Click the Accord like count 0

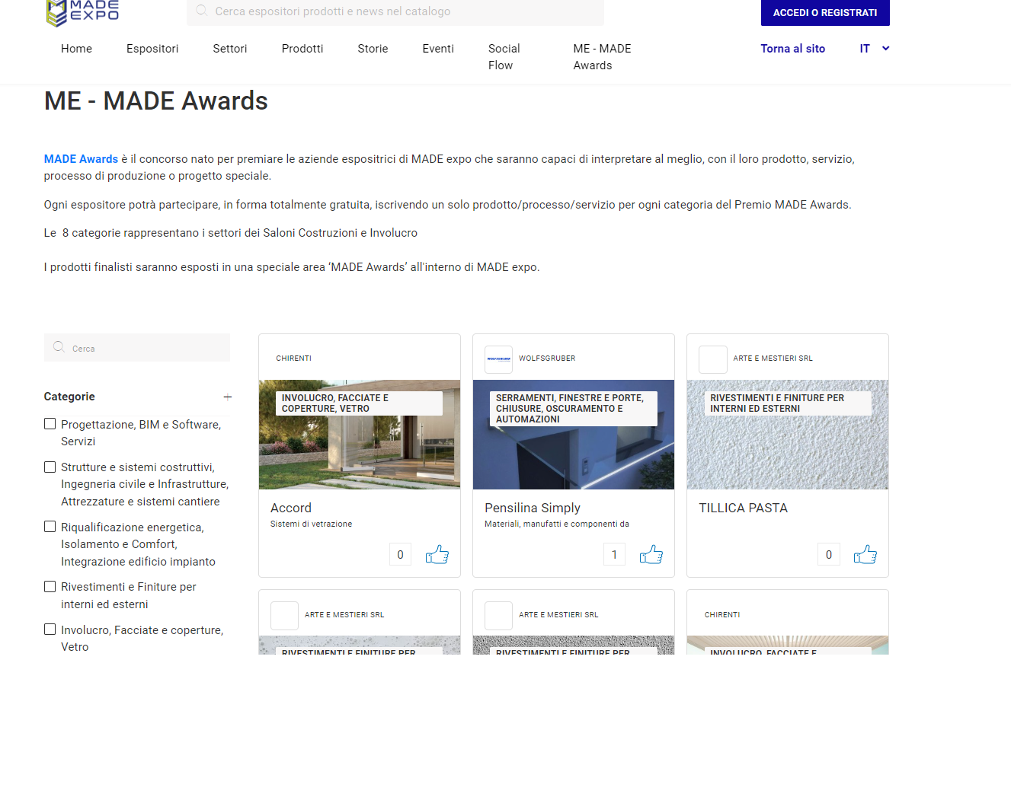coord(400,554)
